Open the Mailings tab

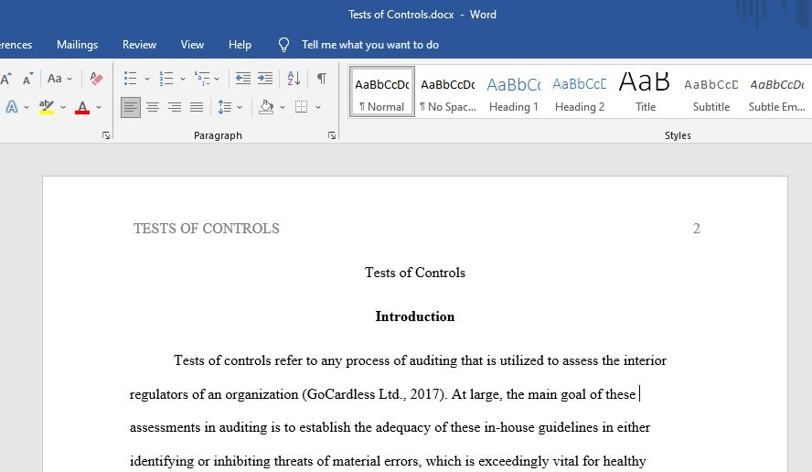pyautogui.click(x=77, y=45)
